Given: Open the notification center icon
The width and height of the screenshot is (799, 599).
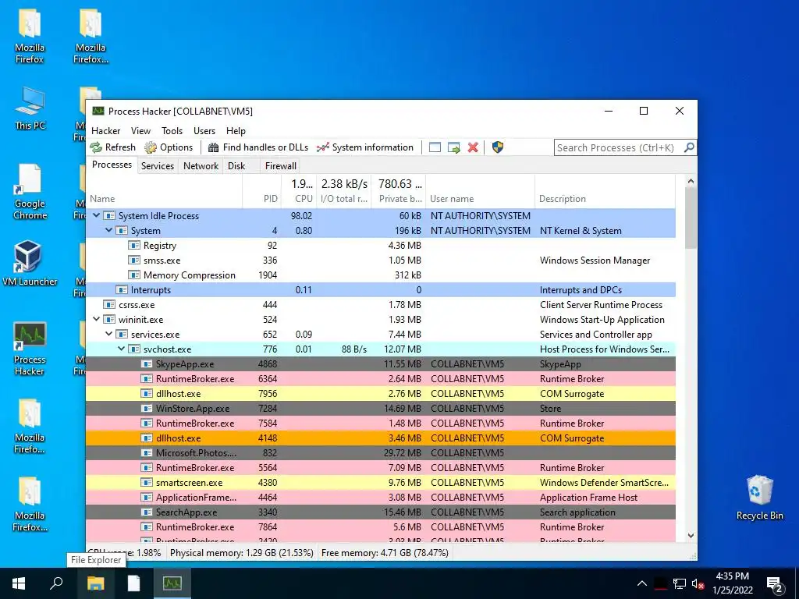Looking at the screenshot, I should tap(775, 584).
